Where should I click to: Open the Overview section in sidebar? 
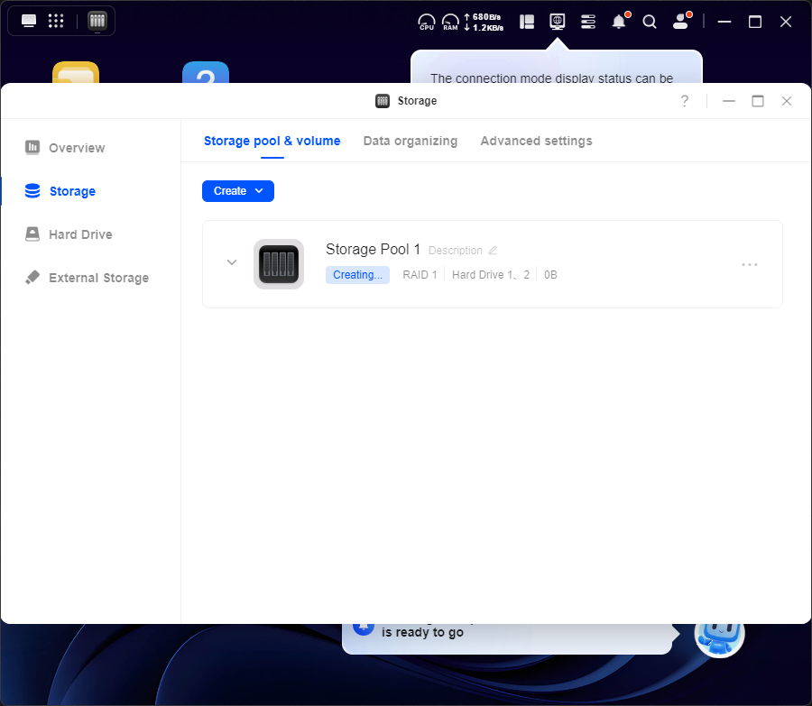(76, 148)
